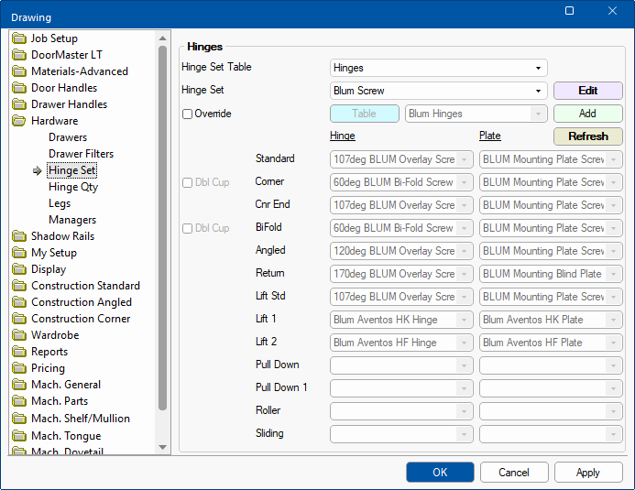Click the DoorMaster LT folder icon

tap(19, 55)
